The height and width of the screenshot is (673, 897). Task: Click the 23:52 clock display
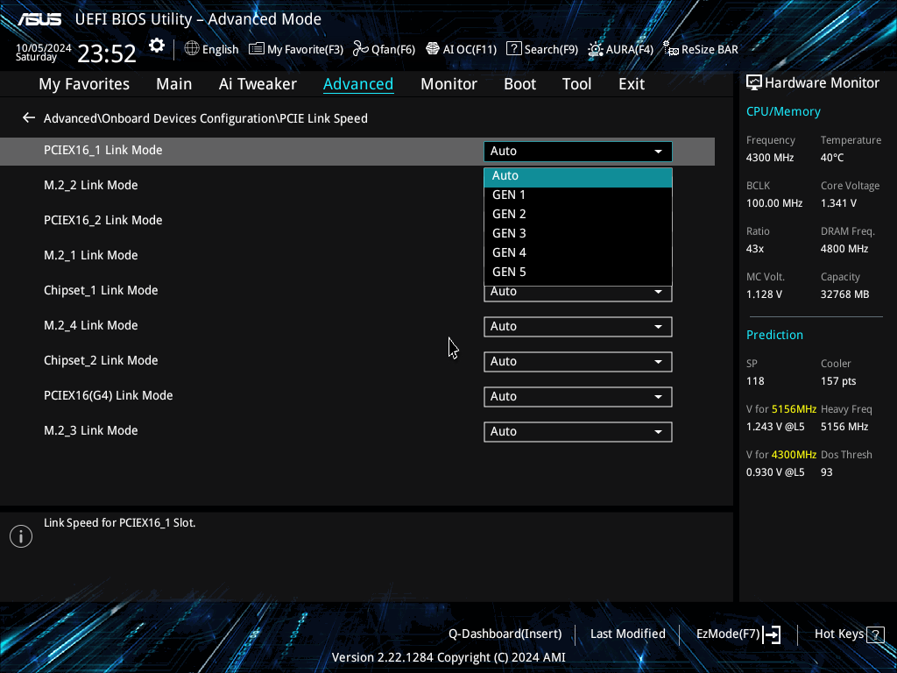[x=106, y=53]
